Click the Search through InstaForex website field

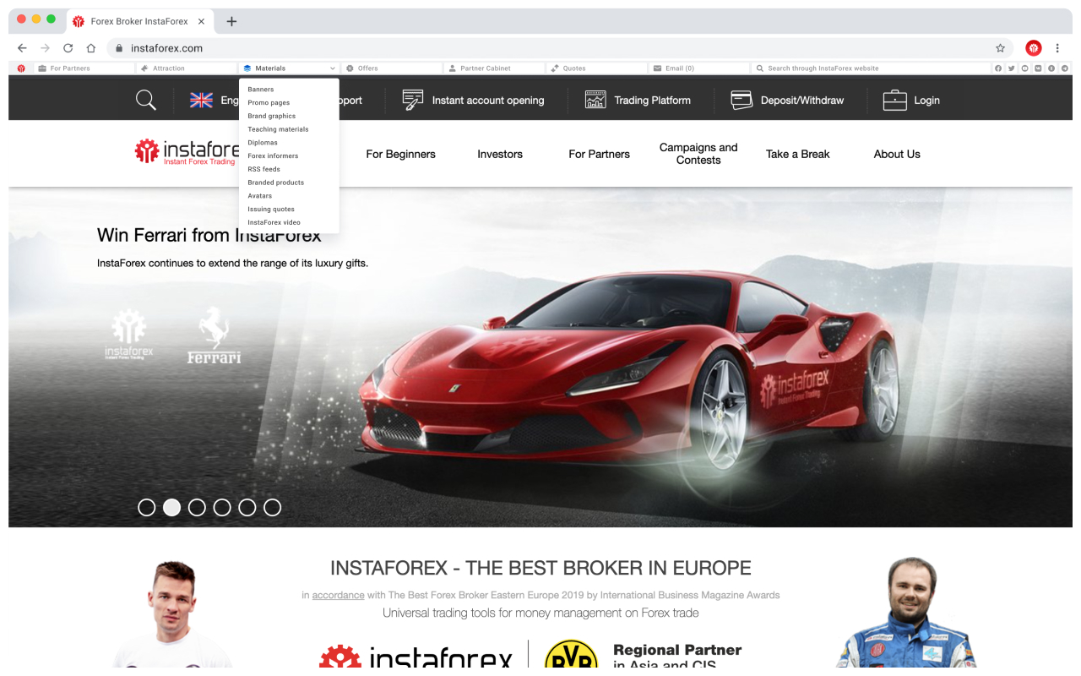pyautogui.click(x=872, y=68)
